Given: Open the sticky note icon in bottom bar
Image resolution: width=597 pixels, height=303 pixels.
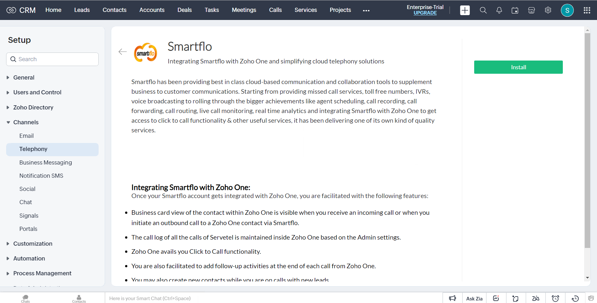Looking at the screenshot, I should 515,298.
